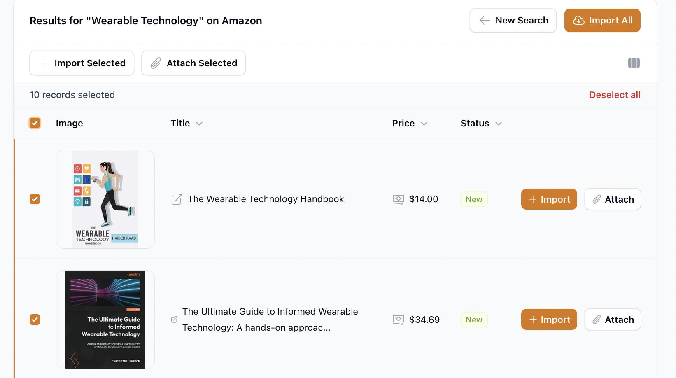Open external link icon for Ultimate Guide
The height and width of the screenshot is (378, 676).
pos(174,320)
